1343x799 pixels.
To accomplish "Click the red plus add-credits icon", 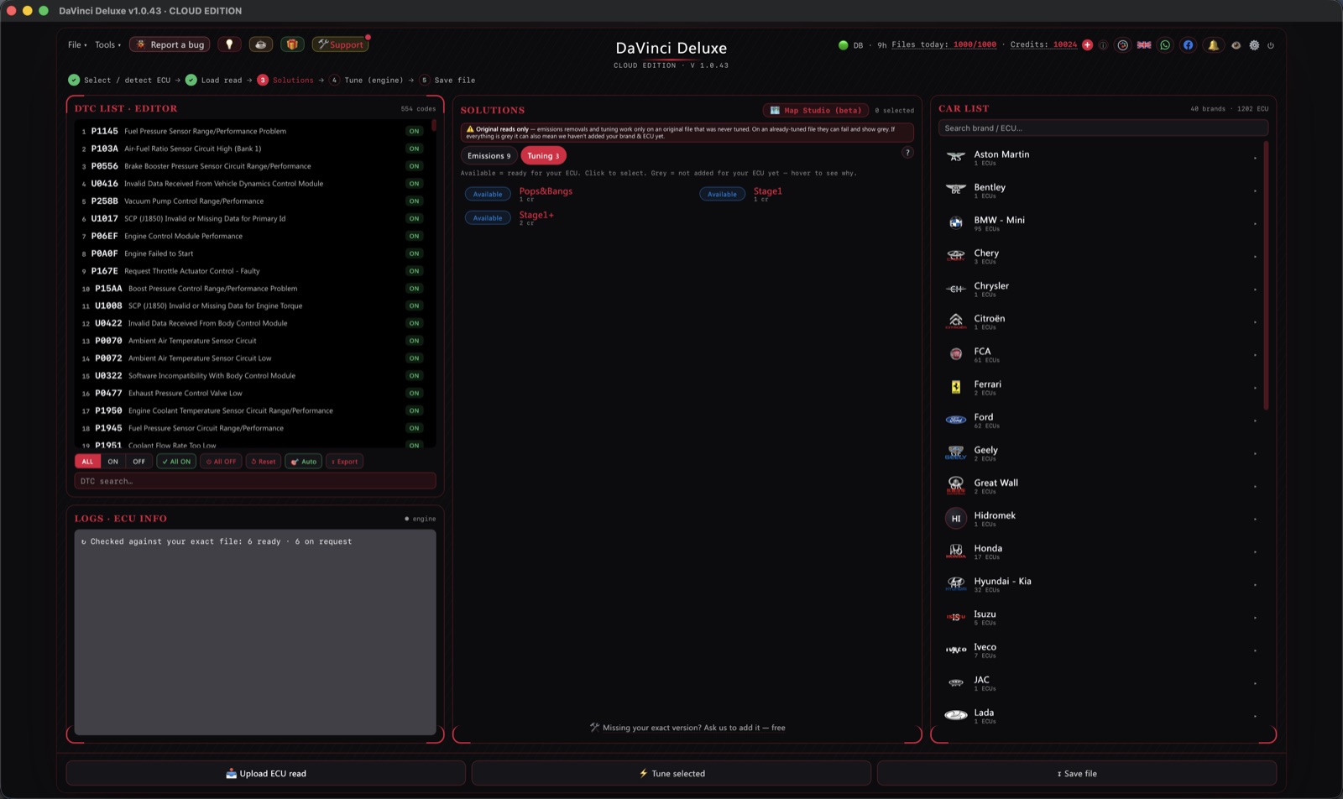I will 1087,45.
